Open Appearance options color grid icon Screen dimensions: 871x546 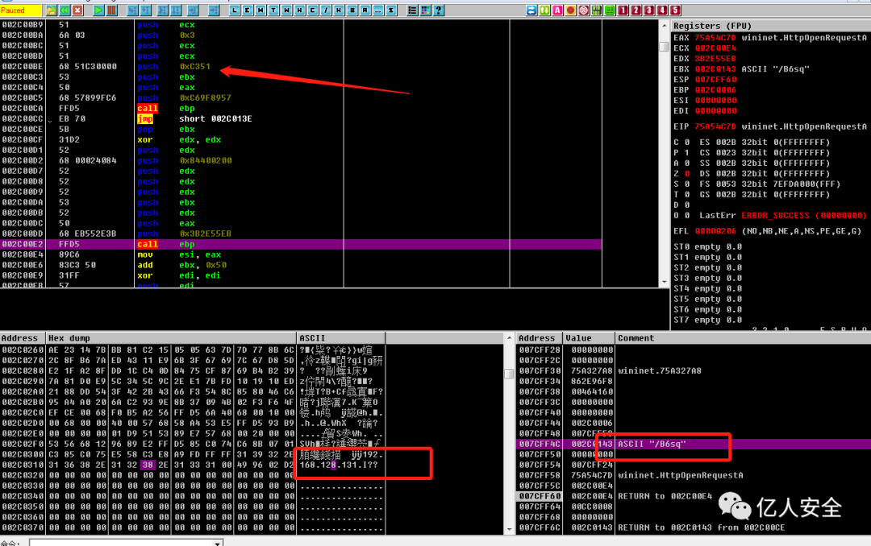pyautogui.click(x=426, y=10)
